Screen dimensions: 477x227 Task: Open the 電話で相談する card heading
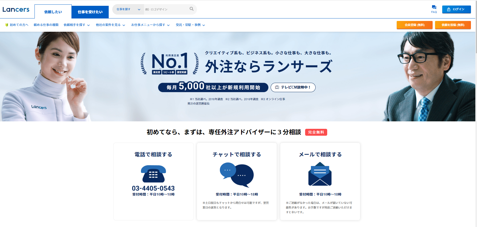pos(153,154)
